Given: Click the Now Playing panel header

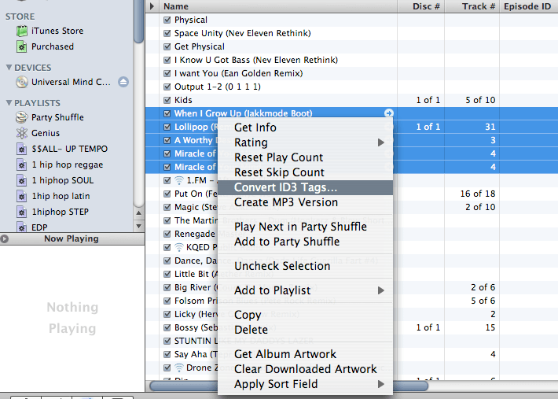Looking at the screenshot, I should click(72, 238).
